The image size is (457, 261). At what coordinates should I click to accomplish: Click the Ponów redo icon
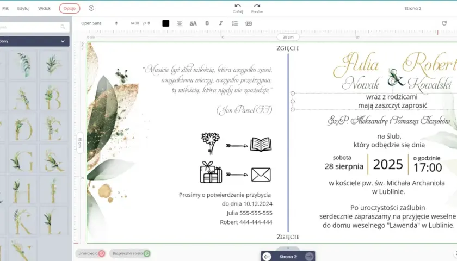coord(257,6)
